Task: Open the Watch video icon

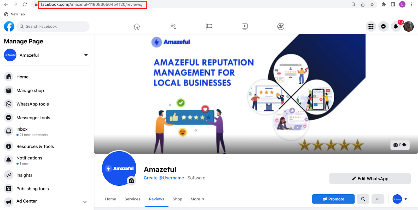Action: 245,26
